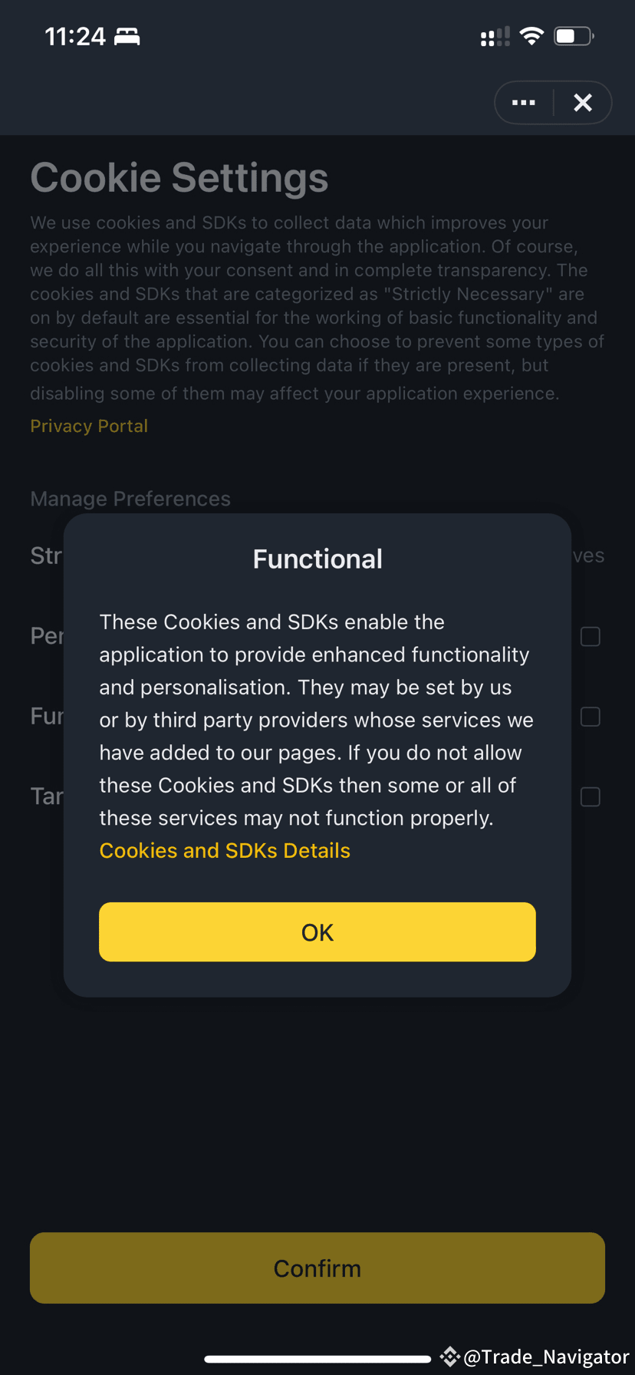635x1375 pixels.
Task: Tap the partially hidden Strictly Necessary label
Action: pyautogui.click(x=46, y=556)
